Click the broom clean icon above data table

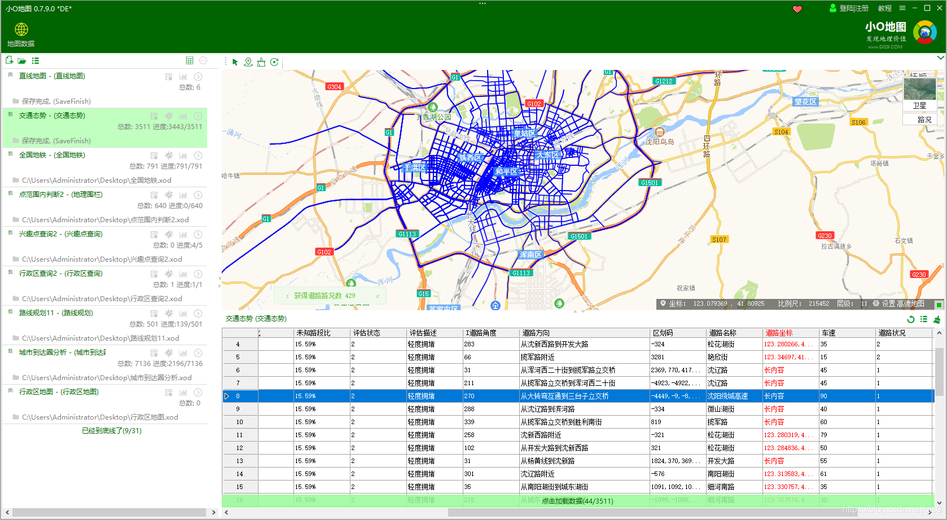(x=937, y=319)
